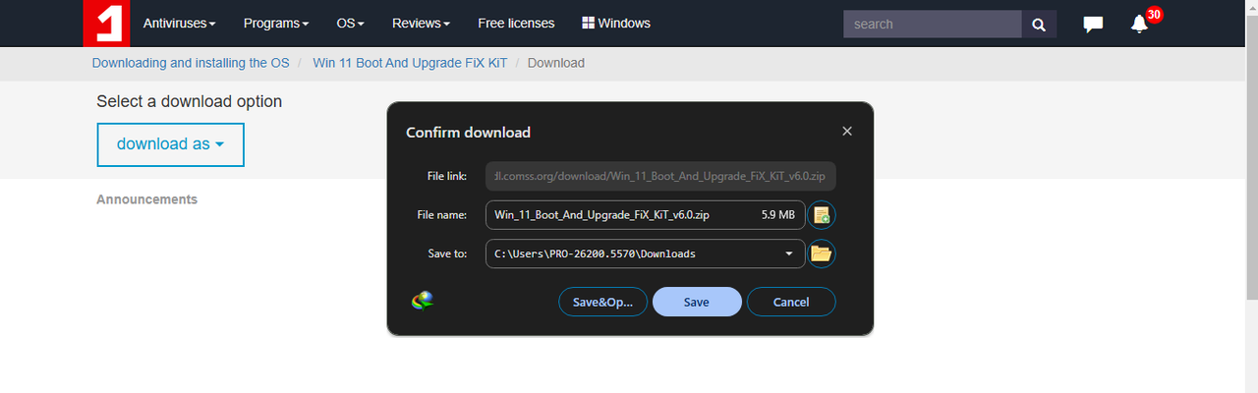The image size is (1258, 393).
Task: Click the File name input field
Action: [x=645, y=214]
